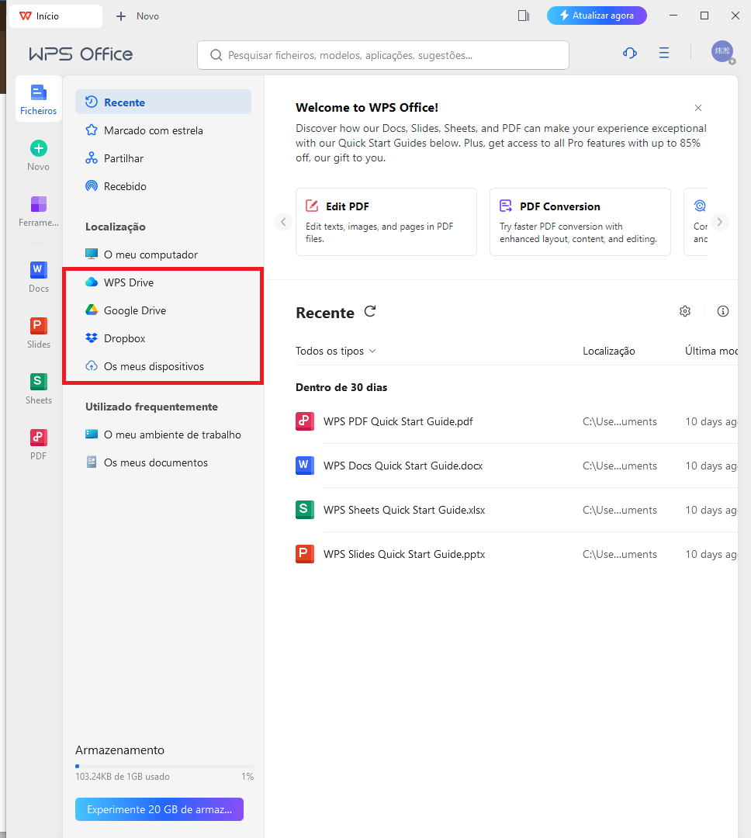Click the Slides icon of Quick Start Guide.pptx
Image resolution: width=751 pixels, height=838 pixels.
pos(305,554)
